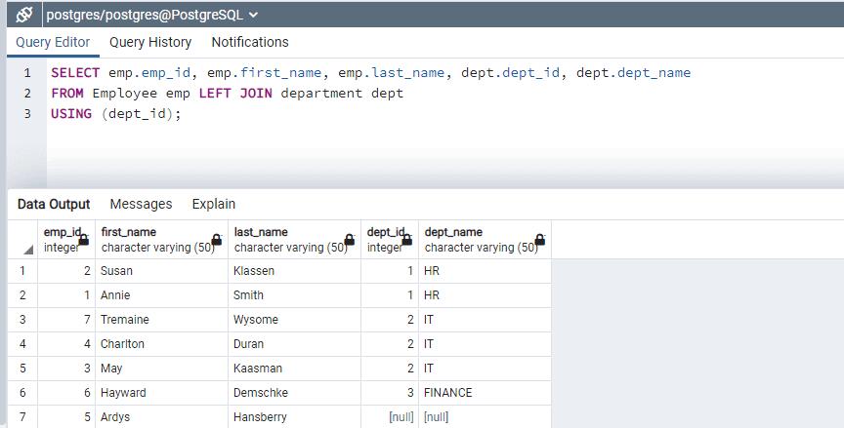Click the lock icon on first_name column
The image size is (844, 428).
217,240
